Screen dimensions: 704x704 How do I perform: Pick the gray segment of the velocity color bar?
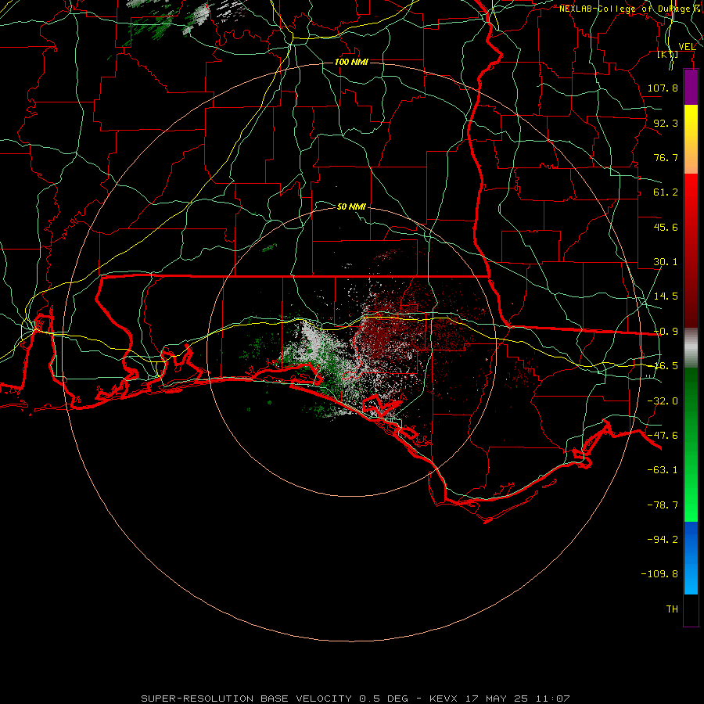691,348
